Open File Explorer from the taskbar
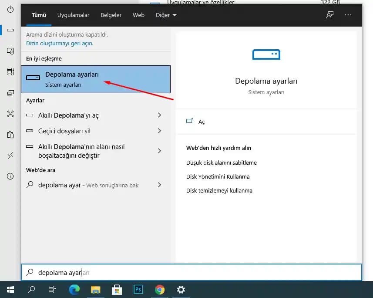The image size is (373, 298). point(95,289)
